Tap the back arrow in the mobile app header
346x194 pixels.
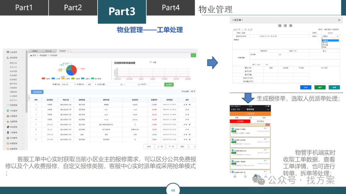click(232, 109)
